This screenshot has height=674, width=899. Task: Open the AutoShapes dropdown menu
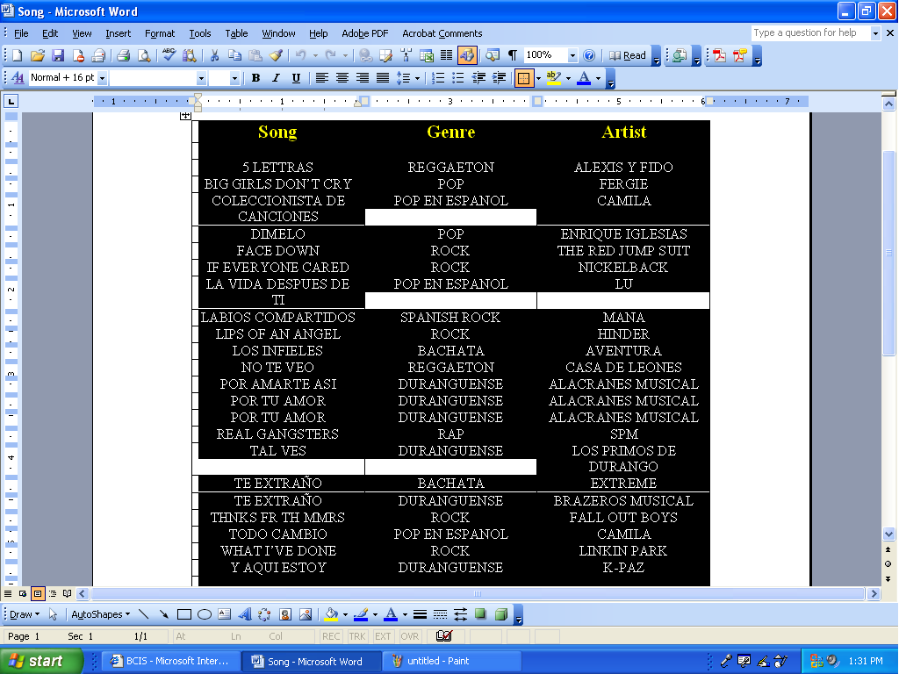tap(100, 614)
